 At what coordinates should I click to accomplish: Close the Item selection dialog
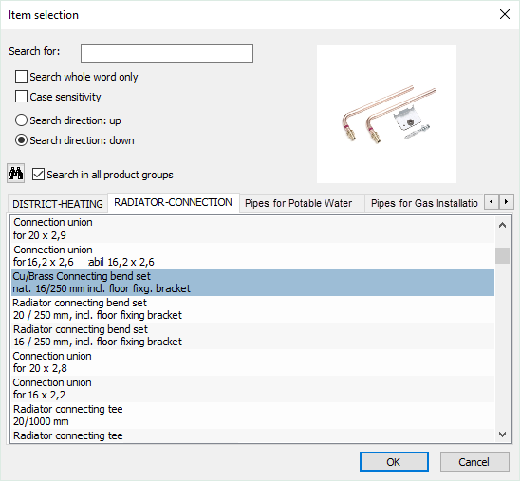click(x=505, y=14)
